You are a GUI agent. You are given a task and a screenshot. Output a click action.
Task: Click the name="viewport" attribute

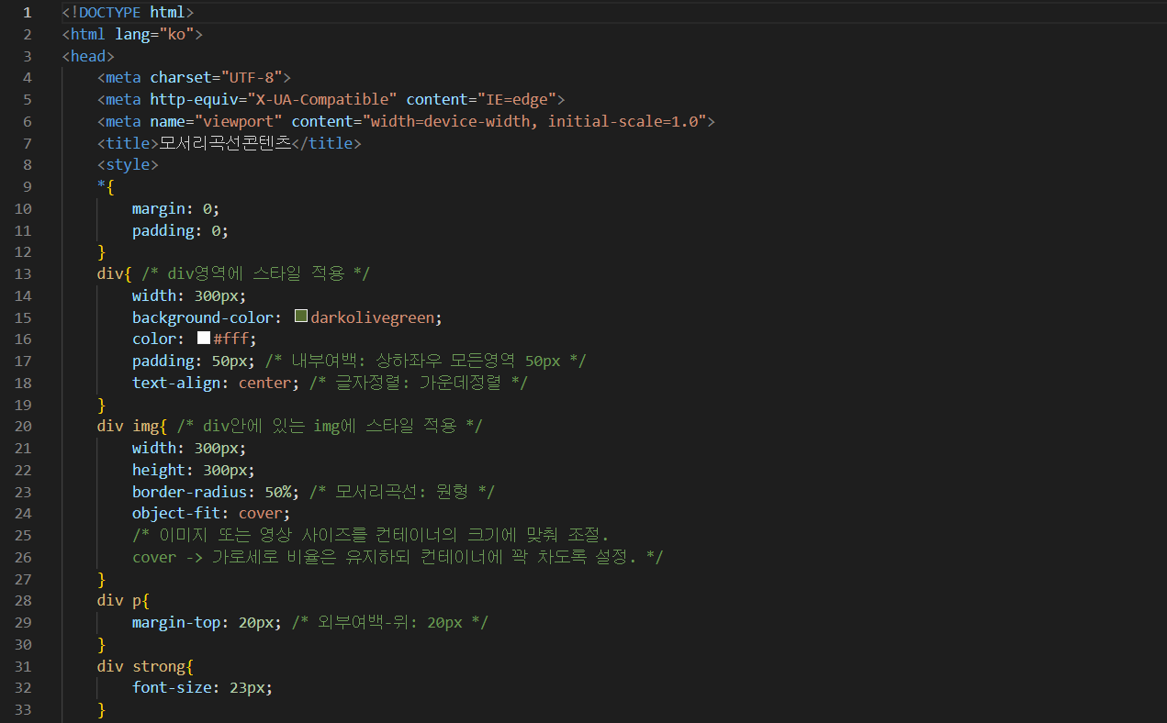(217, 122)
